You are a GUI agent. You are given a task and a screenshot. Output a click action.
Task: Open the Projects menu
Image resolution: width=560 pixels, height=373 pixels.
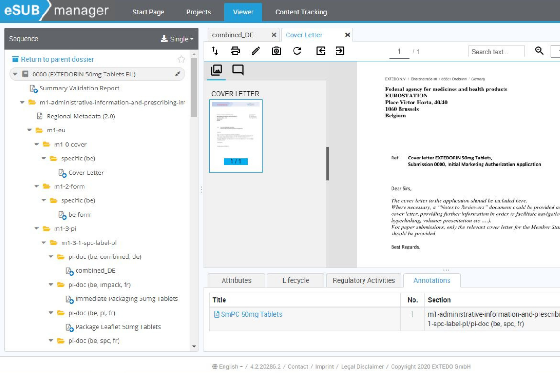198,12
